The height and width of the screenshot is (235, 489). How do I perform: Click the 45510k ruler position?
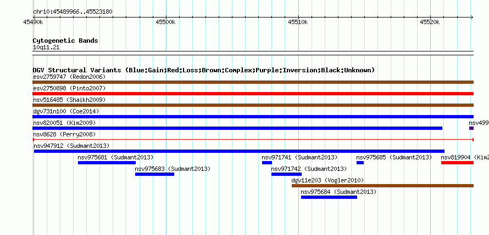click(298, 22)
